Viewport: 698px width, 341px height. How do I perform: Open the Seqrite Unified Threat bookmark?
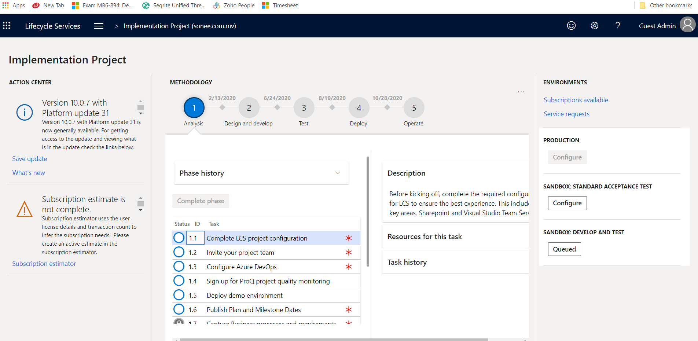click(174, 5)
